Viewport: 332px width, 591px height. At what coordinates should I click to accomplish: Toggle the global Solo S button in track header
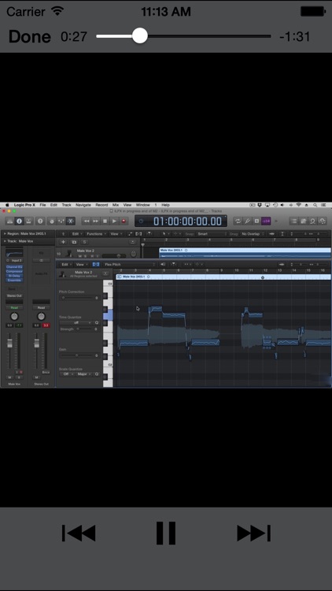pos(85,242)
